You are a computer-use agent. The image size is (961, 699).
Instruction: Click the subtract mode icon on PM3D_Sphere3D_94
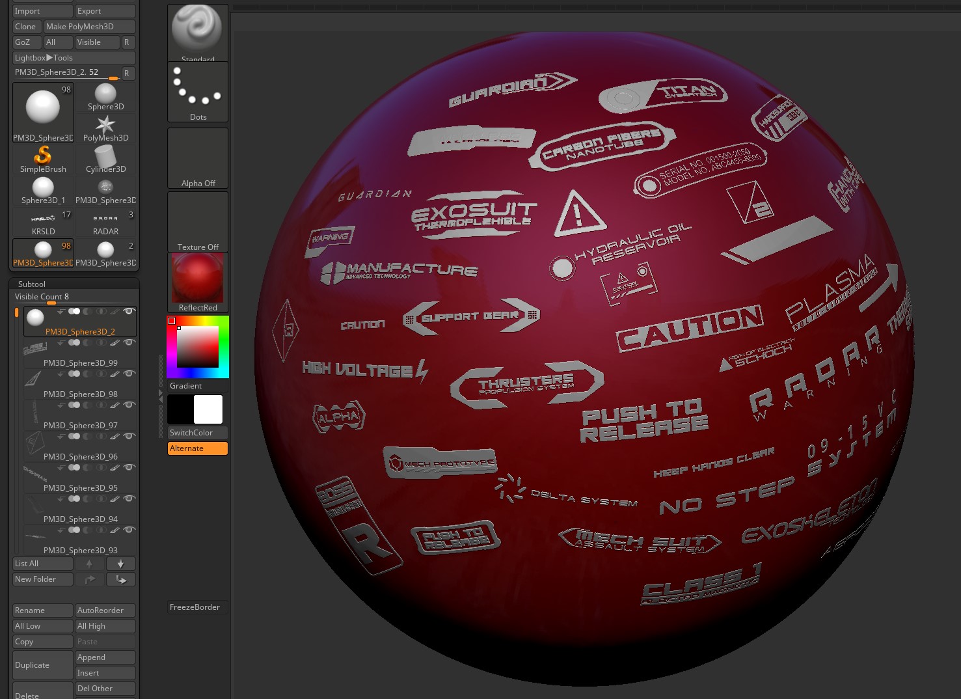[88, 499]
